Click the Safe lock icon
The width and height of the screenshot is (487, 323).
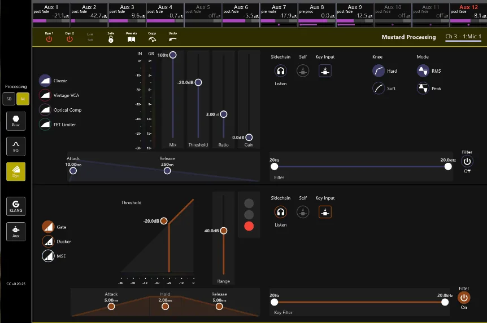coord(111,39)
